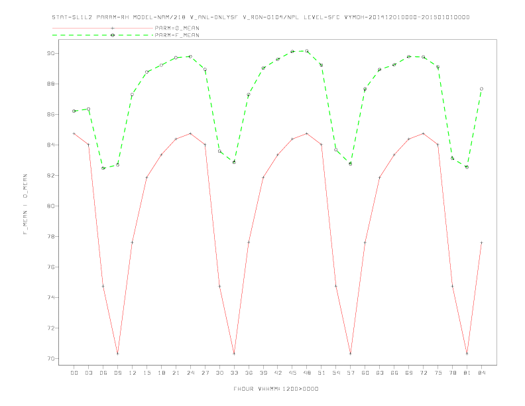Click the x-axis tick label 63
525x406 pixels.
380,373
